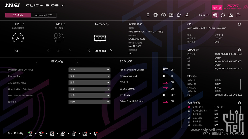Take a screenshot with the camera icon

231,15
